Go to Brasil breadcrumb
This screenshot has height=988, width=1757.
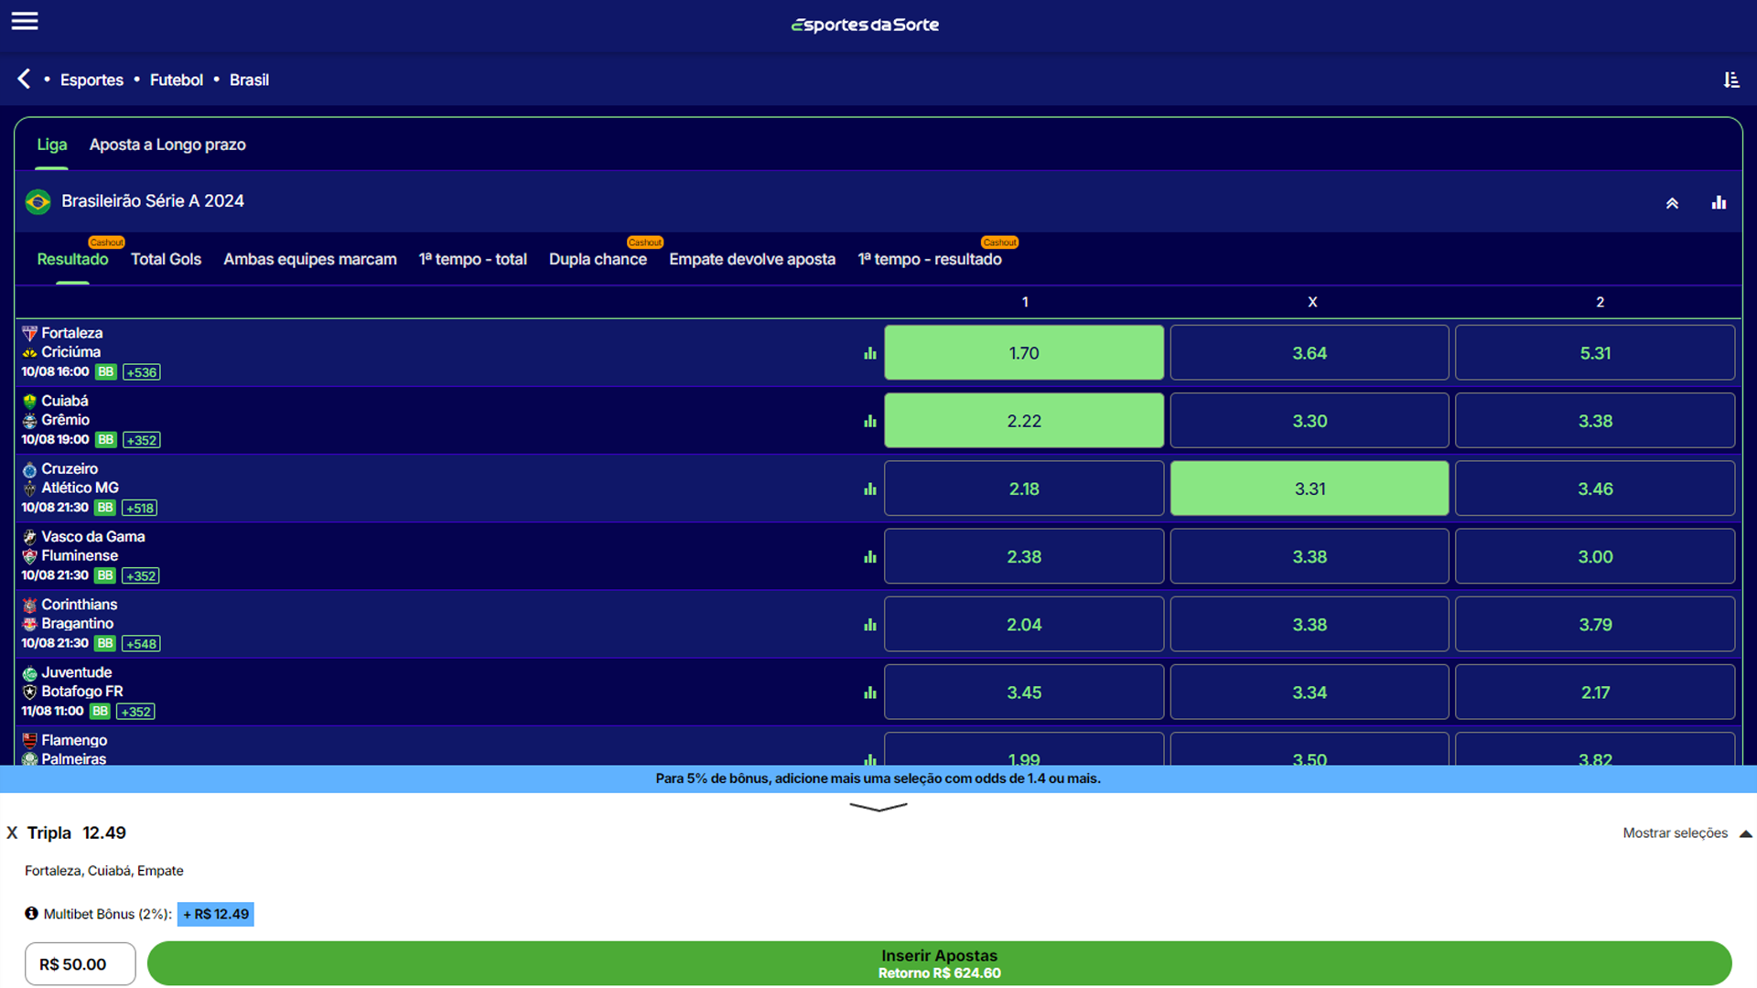tap(249, 80)
